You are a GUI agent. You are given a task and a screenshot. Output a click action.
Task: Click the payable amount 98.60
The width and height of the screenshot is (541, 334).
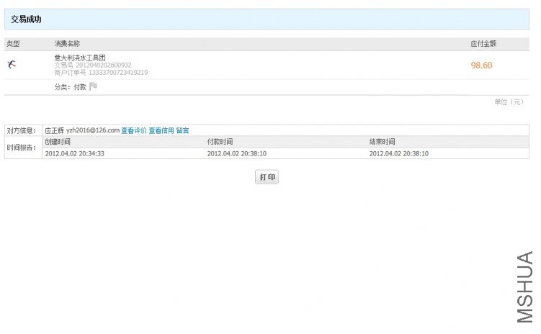coord(481,66)
